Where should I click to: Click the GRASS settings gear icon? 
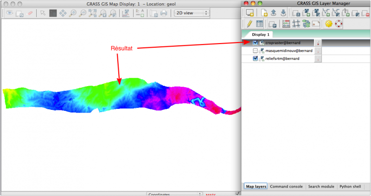(328, 24)
